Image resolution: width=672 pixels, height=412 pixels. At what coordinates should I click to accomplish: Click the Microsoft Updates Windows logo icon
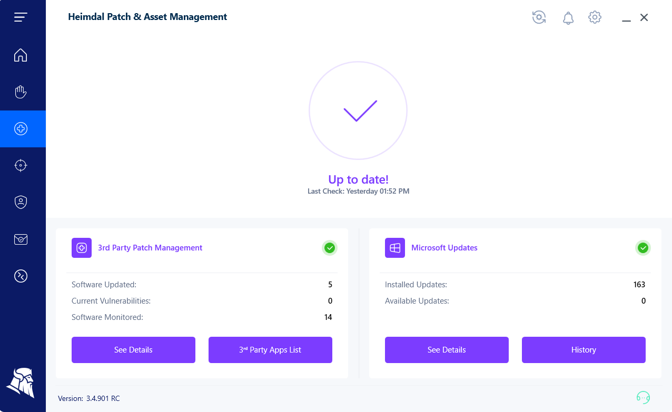click(x=395, y=248)
